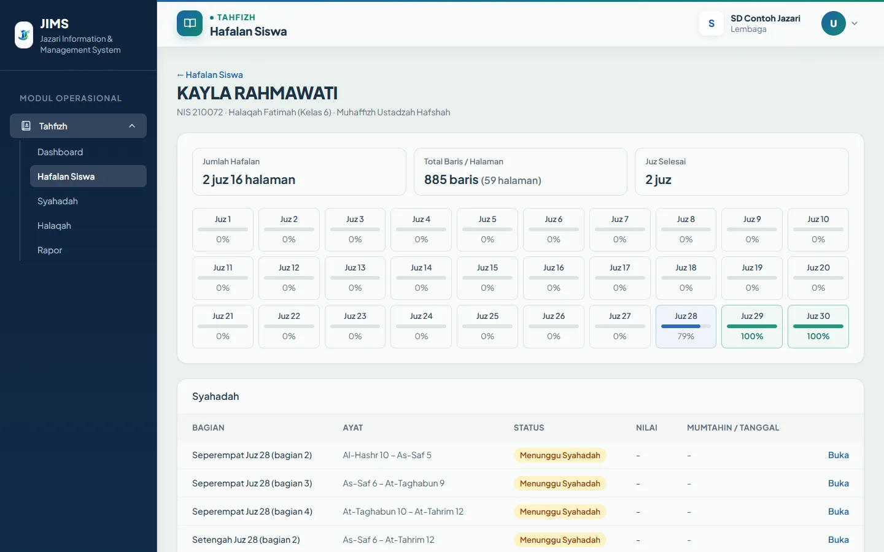Click the student name KAYLA RAHMAWATI
This screenshot has height=552, width=884.
pyautogui.click(x=257, y=93)
